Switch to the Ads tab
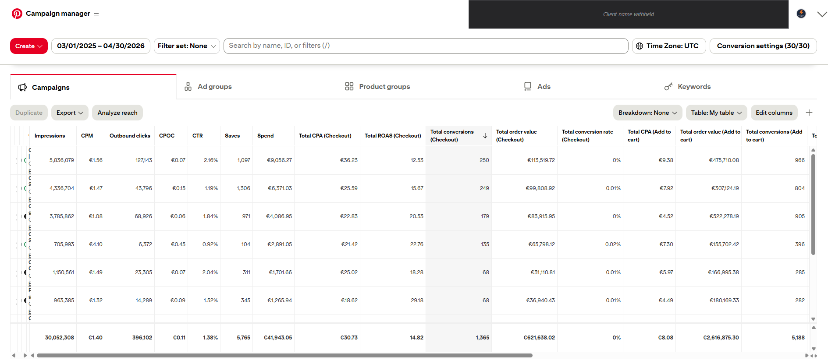Screen dimensions: 828x364 click(x=537, y=87)
